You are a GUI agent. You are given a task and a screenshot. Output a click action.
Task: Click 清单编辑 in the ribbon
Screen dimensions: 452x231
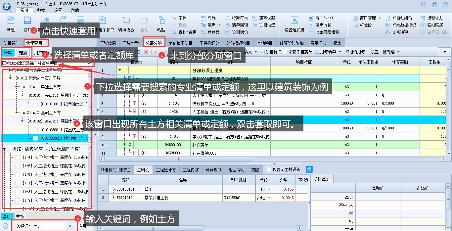coord(237,25)
